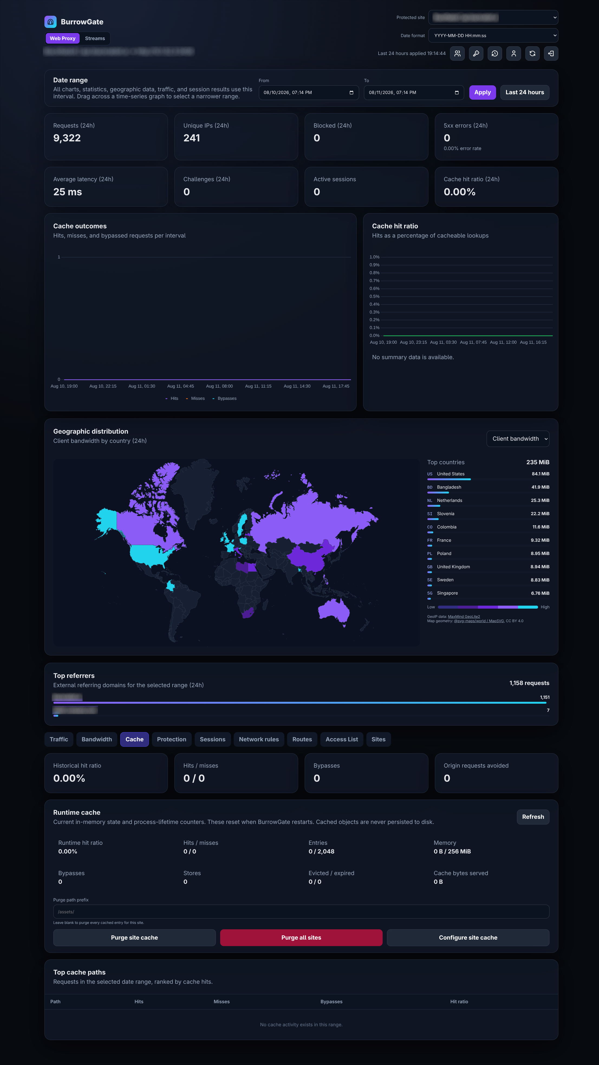Open calendar picker in From date field
The height and width of the screenshot is (1065, 599).
pos(351,93)
